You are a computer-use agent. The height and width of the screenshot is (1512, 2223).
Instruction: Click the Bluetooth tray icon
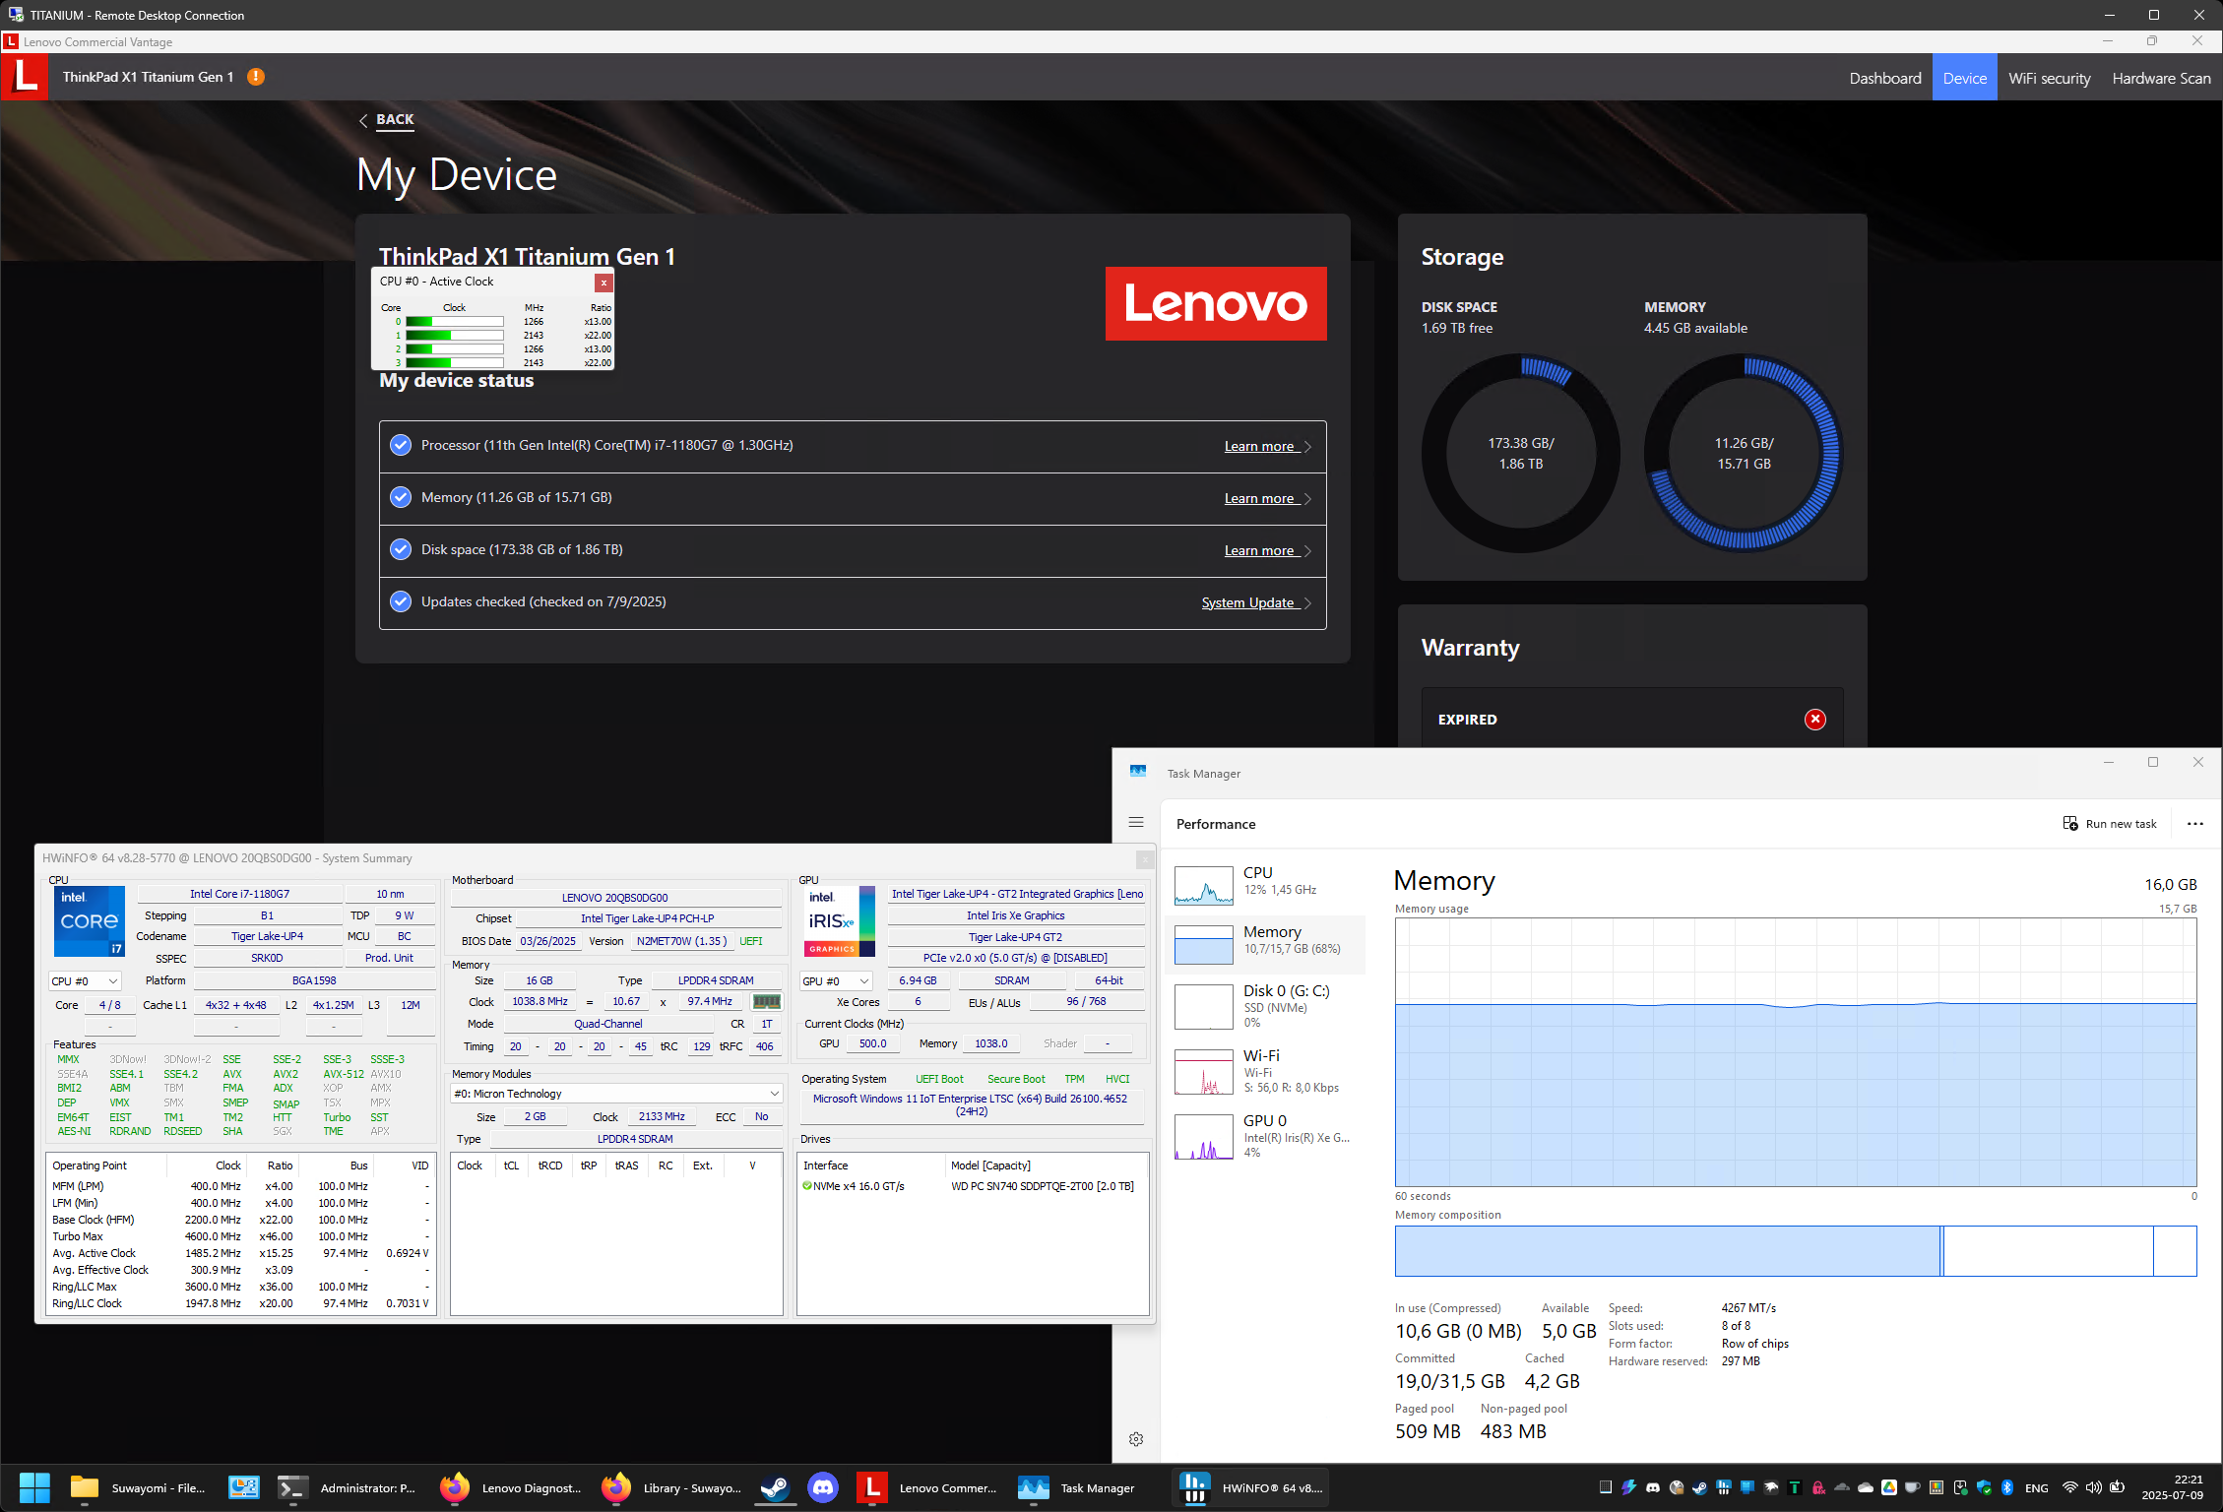coord(2006,1487)
